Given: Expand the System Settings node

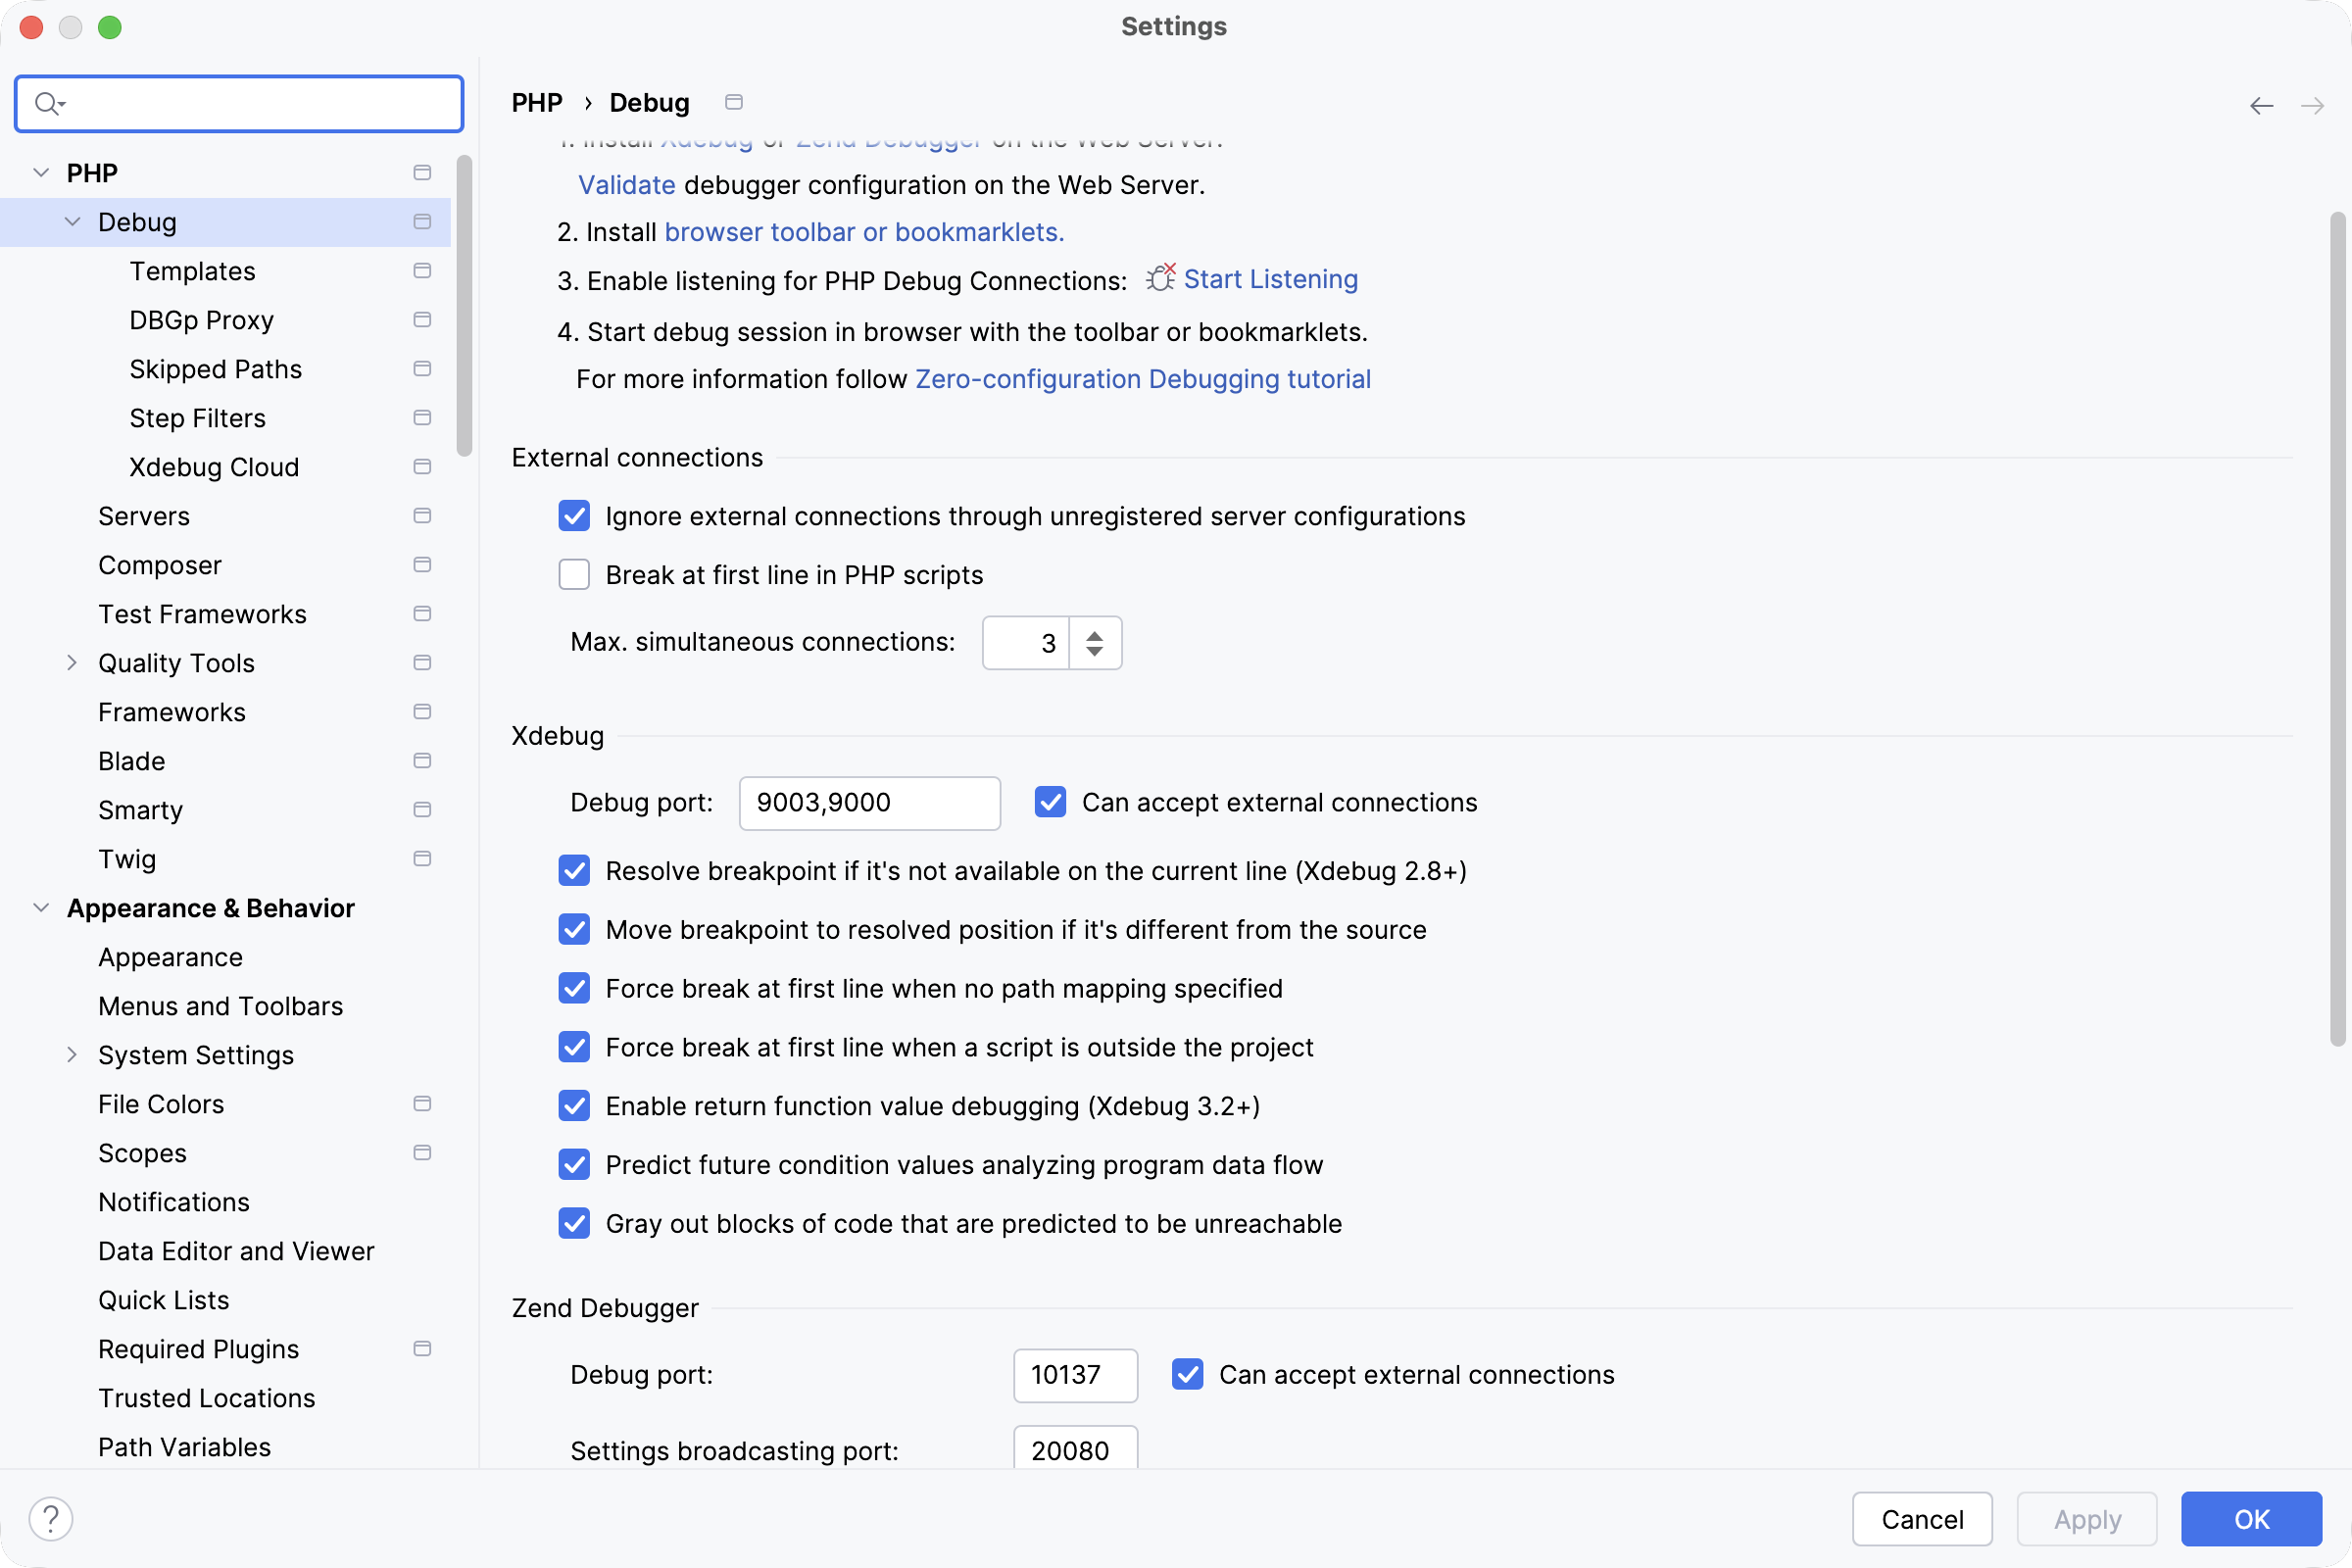Looking at the screenshot, I should [72, 1054].
